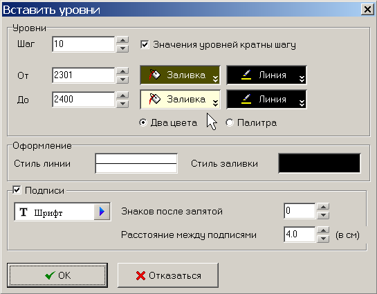The width and height of the screenshot is (377, 294).
Task: Increase decimal places with up arrow
Action: tap(323, 207)
